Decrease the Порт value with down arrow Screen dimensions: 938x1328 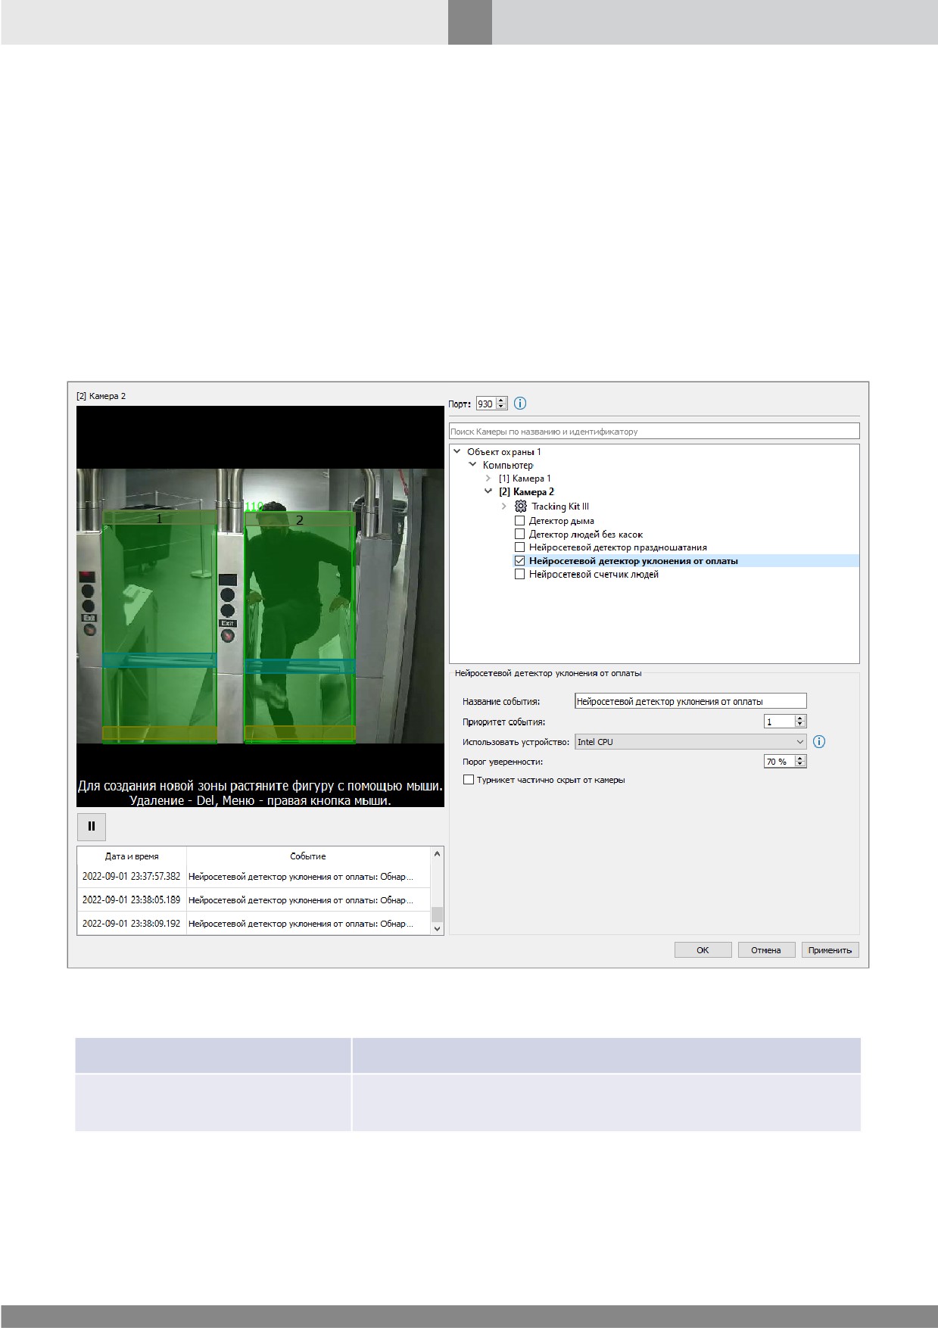click(500, 407)
